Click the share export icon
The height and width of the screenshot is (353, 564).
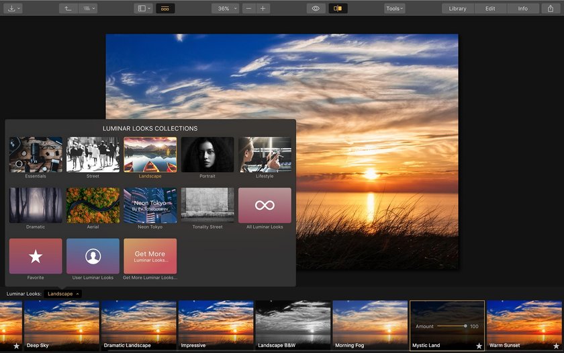tap(551, 8)
